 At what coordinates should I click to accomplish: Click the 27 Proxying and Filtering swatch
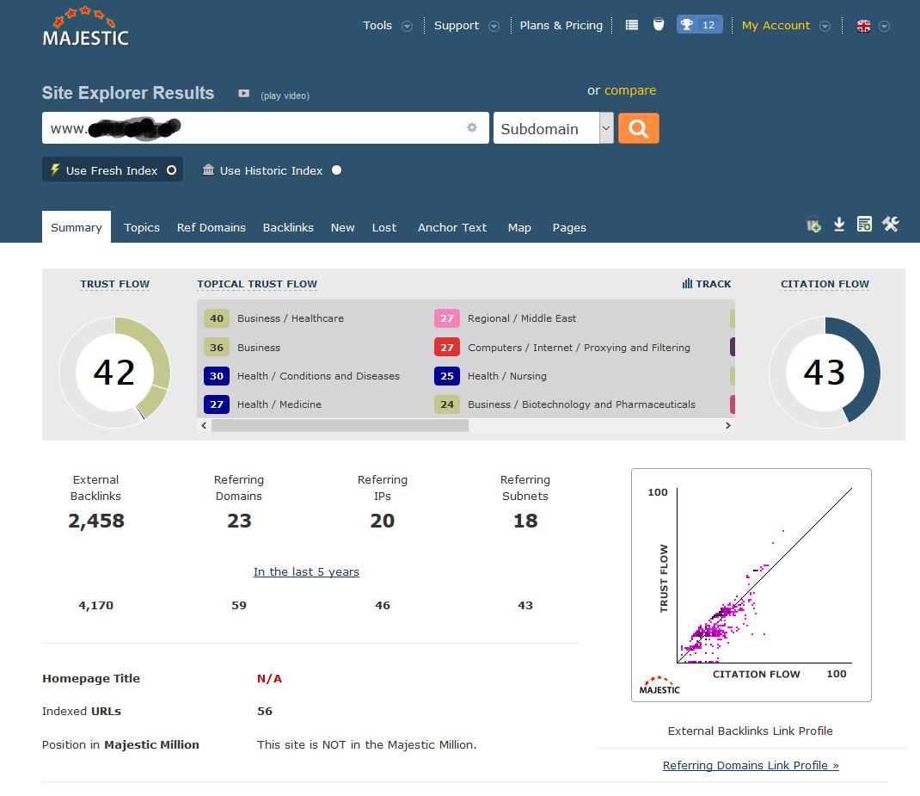pyautogui.click(x=447, y=347)
